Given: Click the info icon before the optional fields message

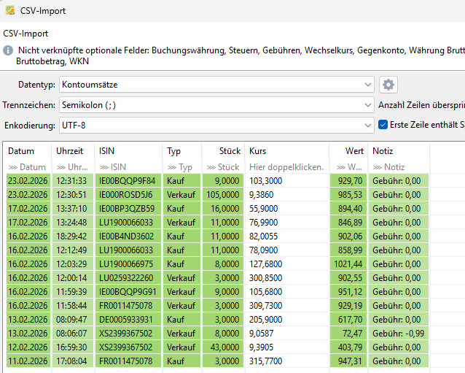Looking at the screenshot, I should tap(8, 51).
